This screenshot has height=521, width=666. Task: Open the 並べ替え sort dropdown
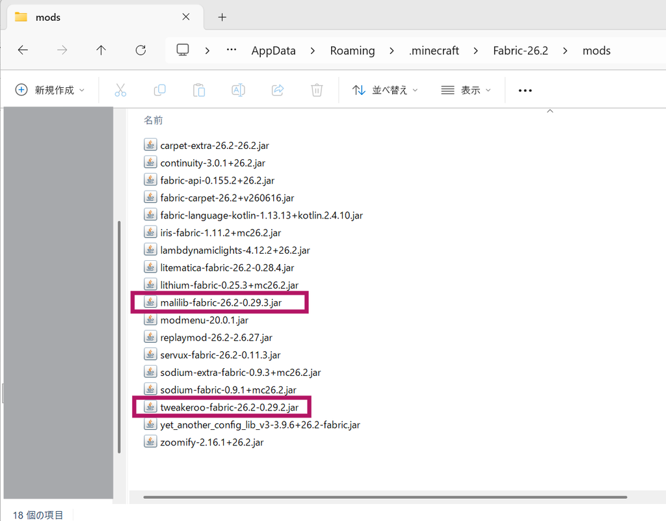click(385, 90)
